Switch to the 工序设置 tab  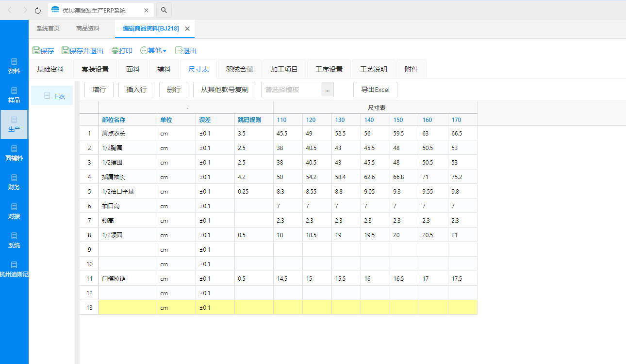tap(329, 69)
